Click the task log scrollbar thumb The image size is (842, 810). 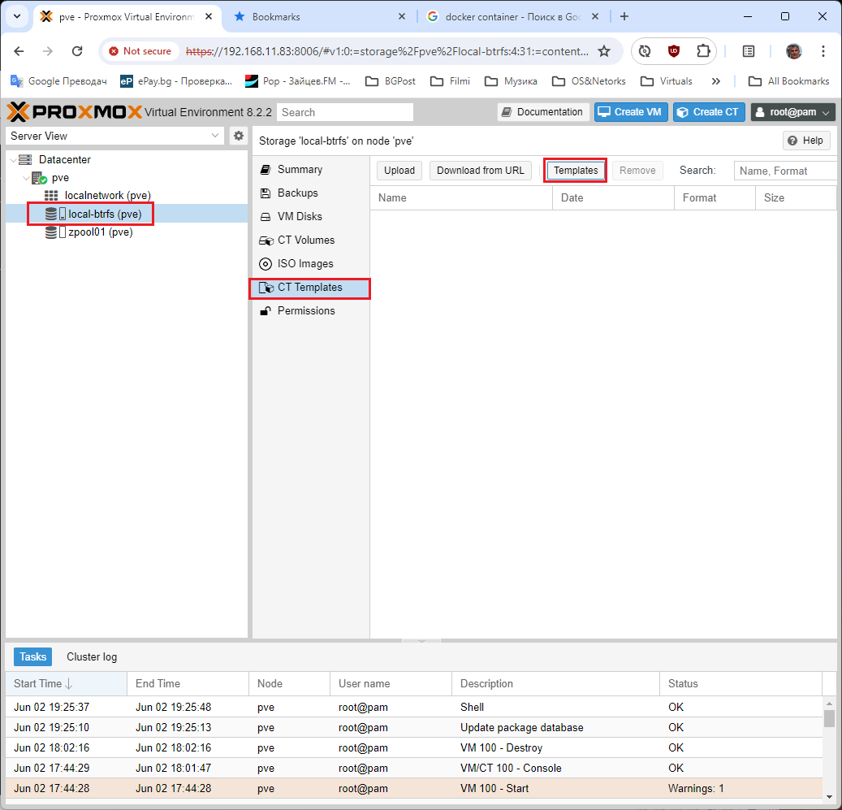click(829, 717)
